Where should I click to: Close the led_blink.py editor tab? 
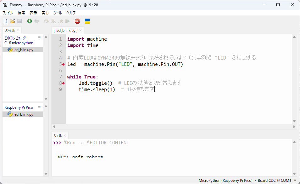tap(81, 30)
